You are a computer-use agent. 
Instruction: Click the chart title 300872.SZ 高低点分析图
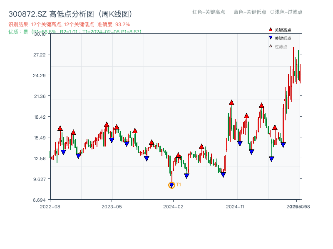(70, 14)
